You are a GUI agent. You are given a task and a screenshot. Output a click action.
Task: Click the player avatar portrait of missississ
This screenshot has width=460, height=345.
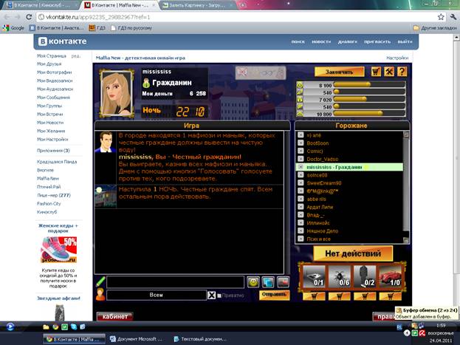coord(117,93)
